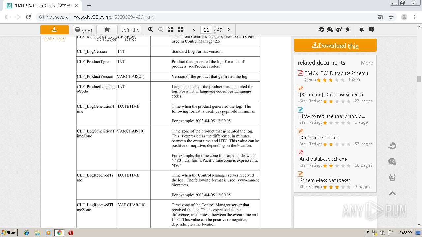Open the Windows Start menu
Image resolution: width=422 pixels, height=237 pixels.
pyautogui.click(x=9, y=232)
